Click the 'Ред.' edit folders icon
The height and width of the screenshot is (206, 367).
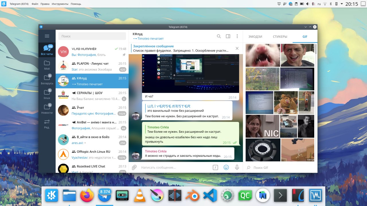(47, 124)
